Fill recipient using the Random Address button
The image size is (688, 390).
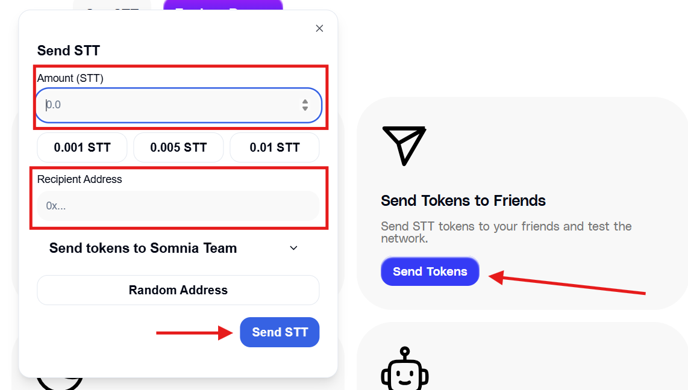point(178,290)
